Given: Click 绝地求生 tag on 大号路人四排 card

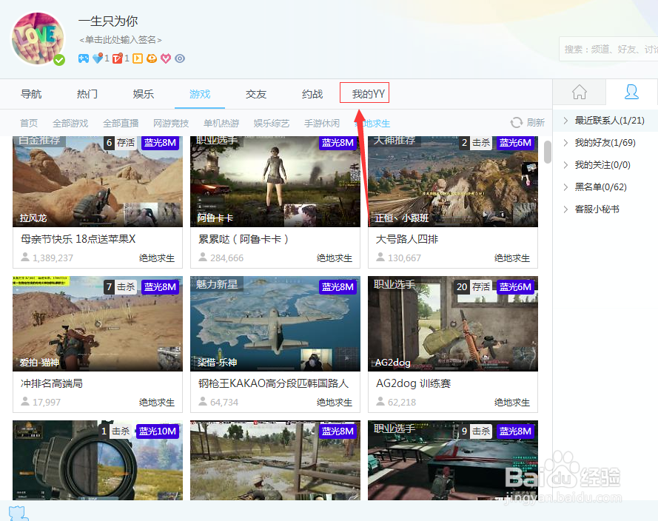Looking at the screenshot, I should coord(512,258).
